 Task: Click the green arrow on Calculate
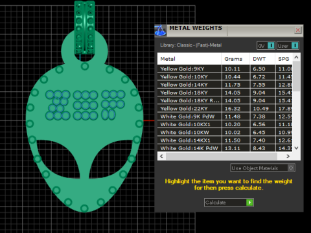[x=249, y=203]
